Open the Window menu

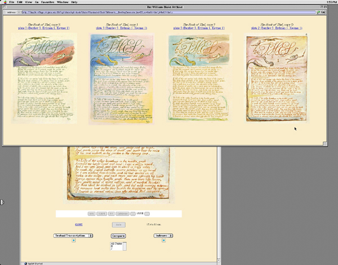(x=63, y=2)
